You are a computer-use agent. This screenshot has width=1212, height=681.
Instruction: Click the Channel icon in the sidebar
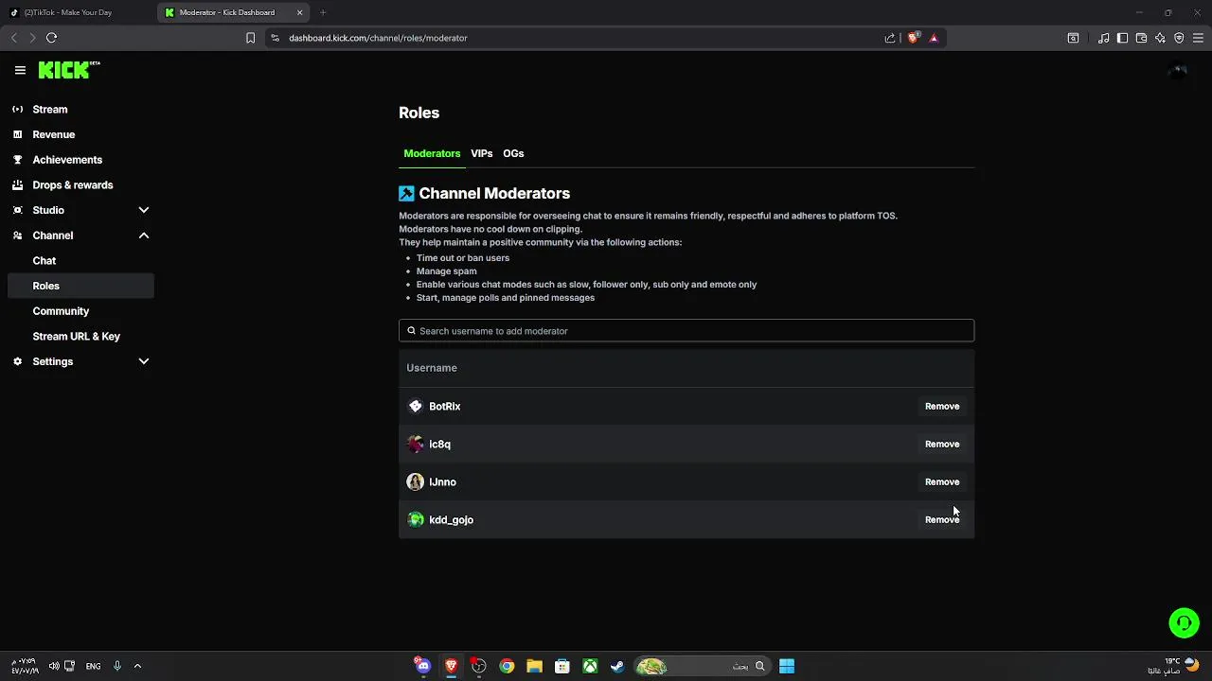[17, 236]
